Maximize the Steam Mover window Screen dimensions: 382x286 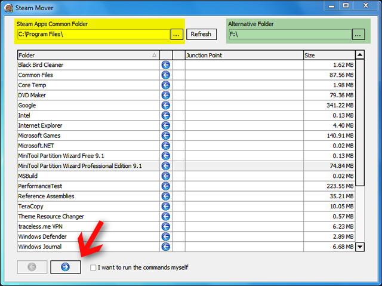(x=346, y=5)
